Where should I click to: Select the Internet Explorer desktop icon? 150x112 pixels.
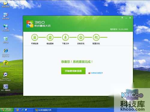(6, 53)
